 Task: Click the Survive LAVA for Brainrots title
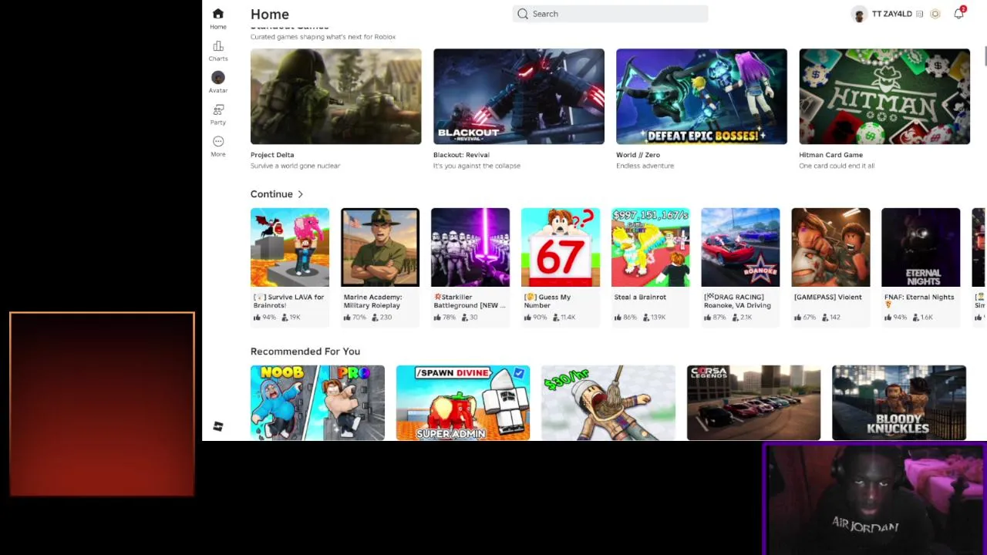click(x=289, y=301)
